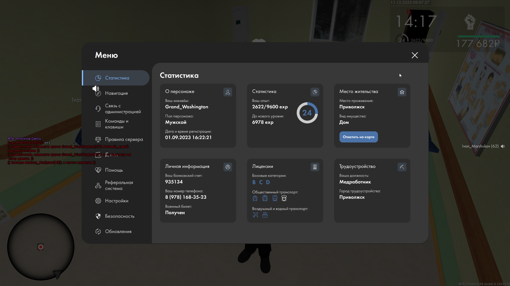Open Правила сервера section

click(124, 139)
